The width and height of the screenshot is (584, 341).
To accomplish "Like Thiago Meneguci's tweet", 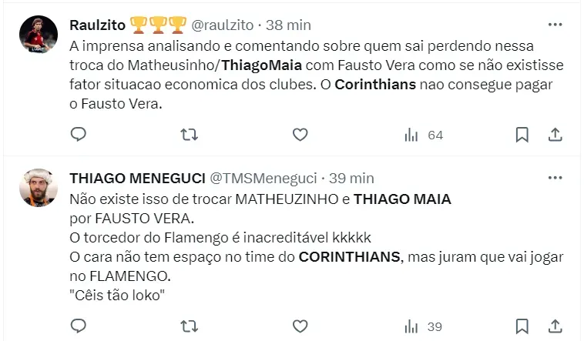I will 300,326.
